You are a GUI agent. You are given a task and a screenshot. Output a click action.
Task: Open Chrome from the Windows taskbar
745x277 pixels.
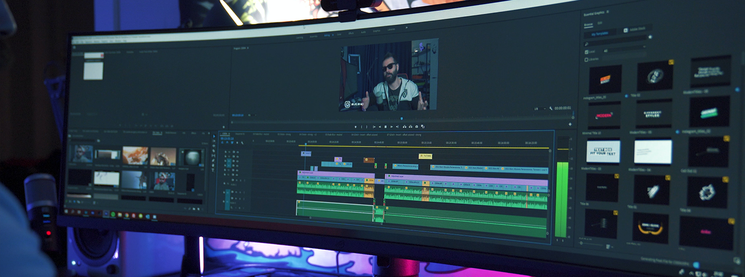point(127,215)
